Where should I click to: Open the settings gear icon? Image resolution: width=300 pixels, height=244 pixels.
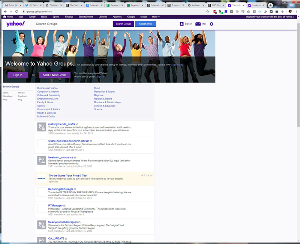[x=211, y=24]
